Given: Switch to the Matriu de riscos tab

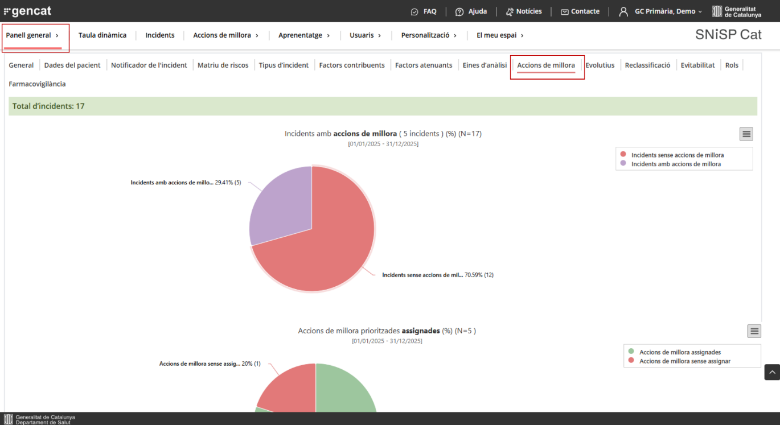Looking at the screenshot, I should point(223,65).
